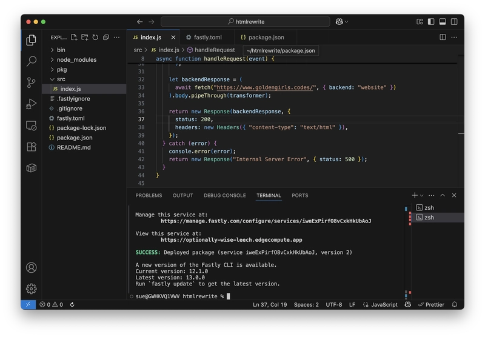Open the Run and Debug view
This screenshot has width=485, height=337.
(32, 104)
